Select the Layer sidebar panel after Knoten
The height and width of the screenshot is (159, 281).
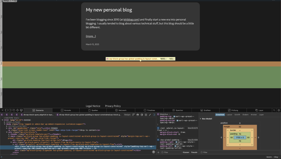[x=262, y=115]
